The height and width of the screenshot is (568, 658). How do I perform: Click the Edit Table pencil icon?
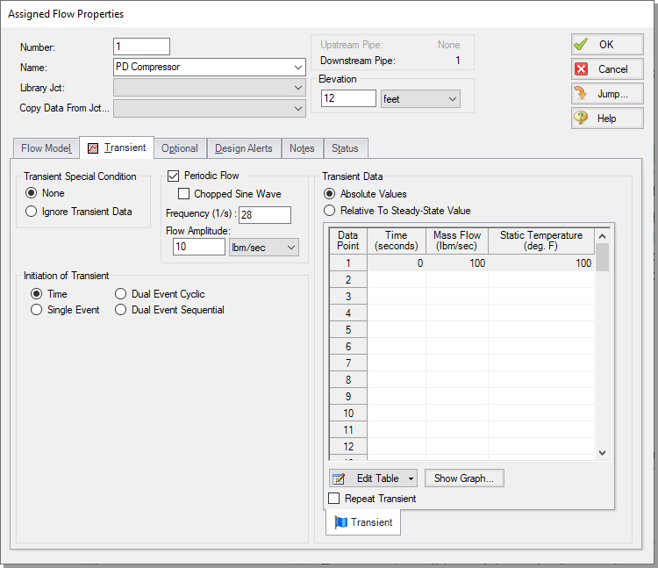[339, 478]
